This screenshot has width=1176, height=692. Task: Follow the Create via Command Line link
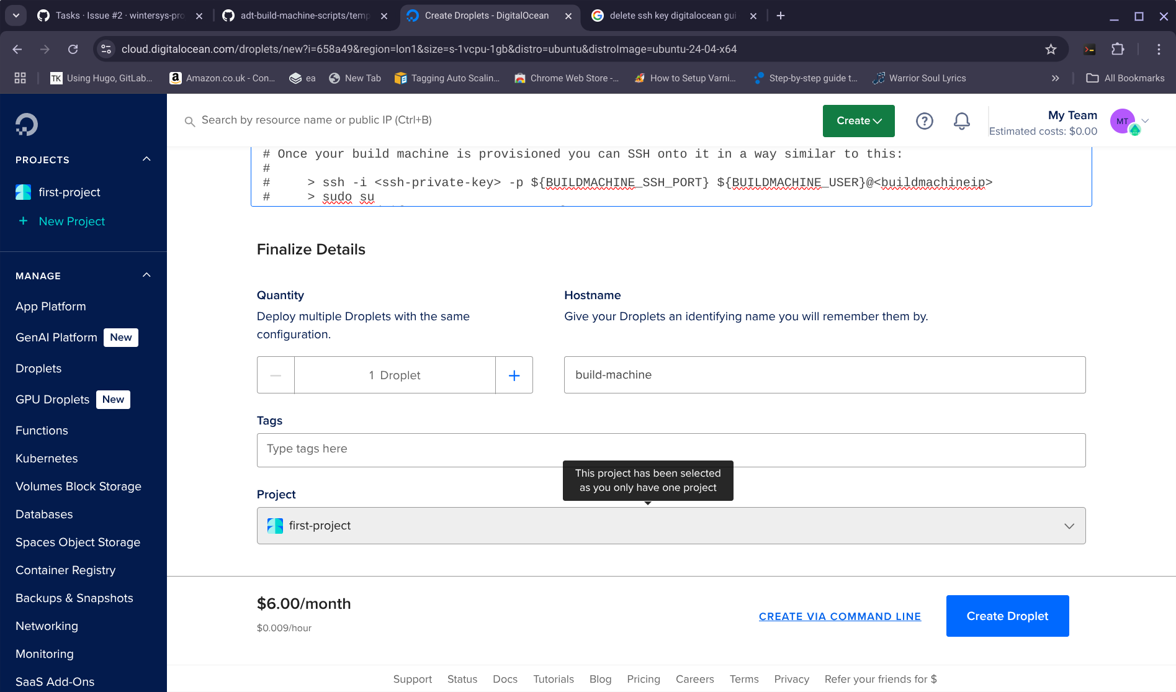tap(840, 616)
